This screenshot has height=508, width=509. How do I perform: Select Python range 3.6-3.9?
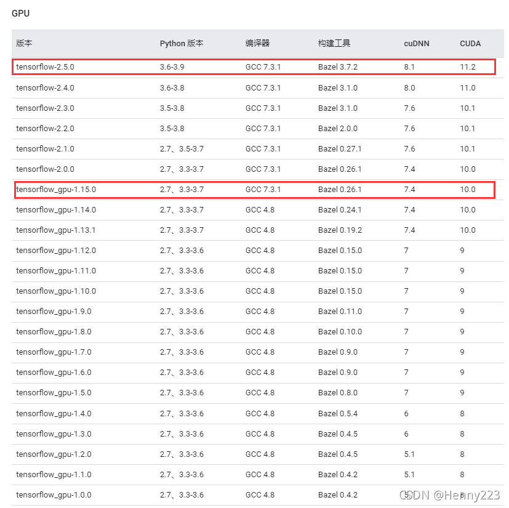(x=172, y=67)
